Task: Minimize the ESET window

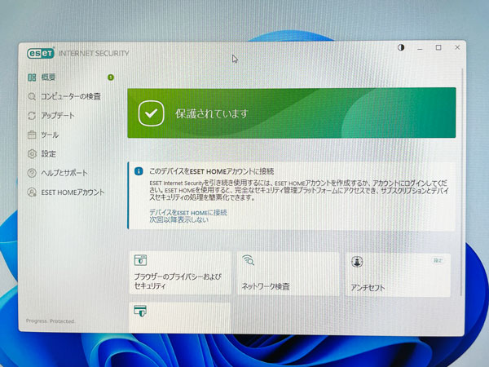Action: pos(420,48)
